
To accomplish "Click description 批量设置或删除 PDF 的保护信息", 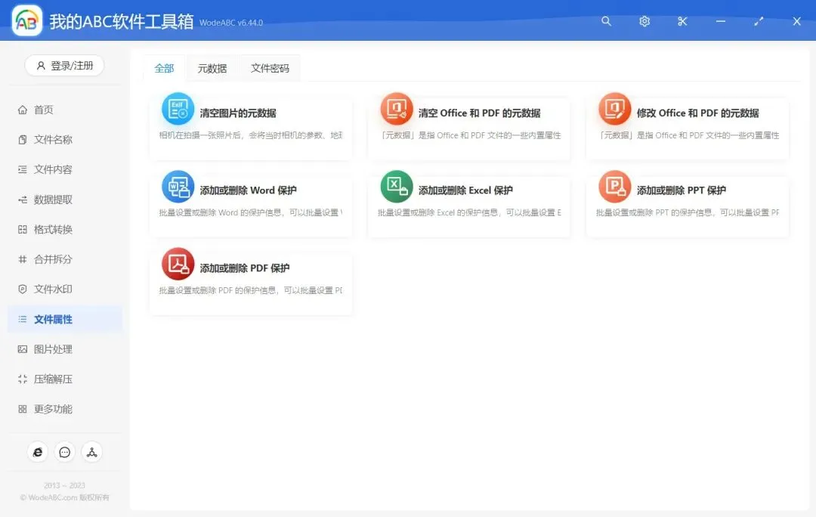I will (x=251, y=290).
